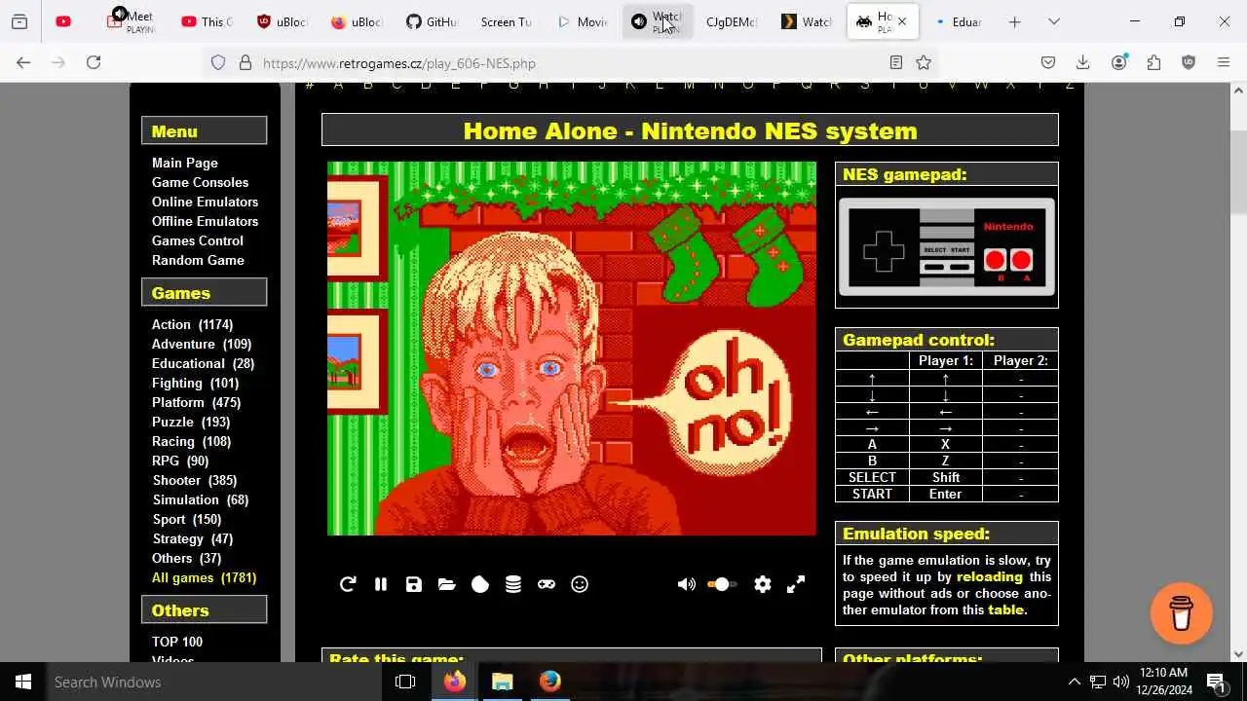Open the stacked disks cache icon

tap(513, 584)
